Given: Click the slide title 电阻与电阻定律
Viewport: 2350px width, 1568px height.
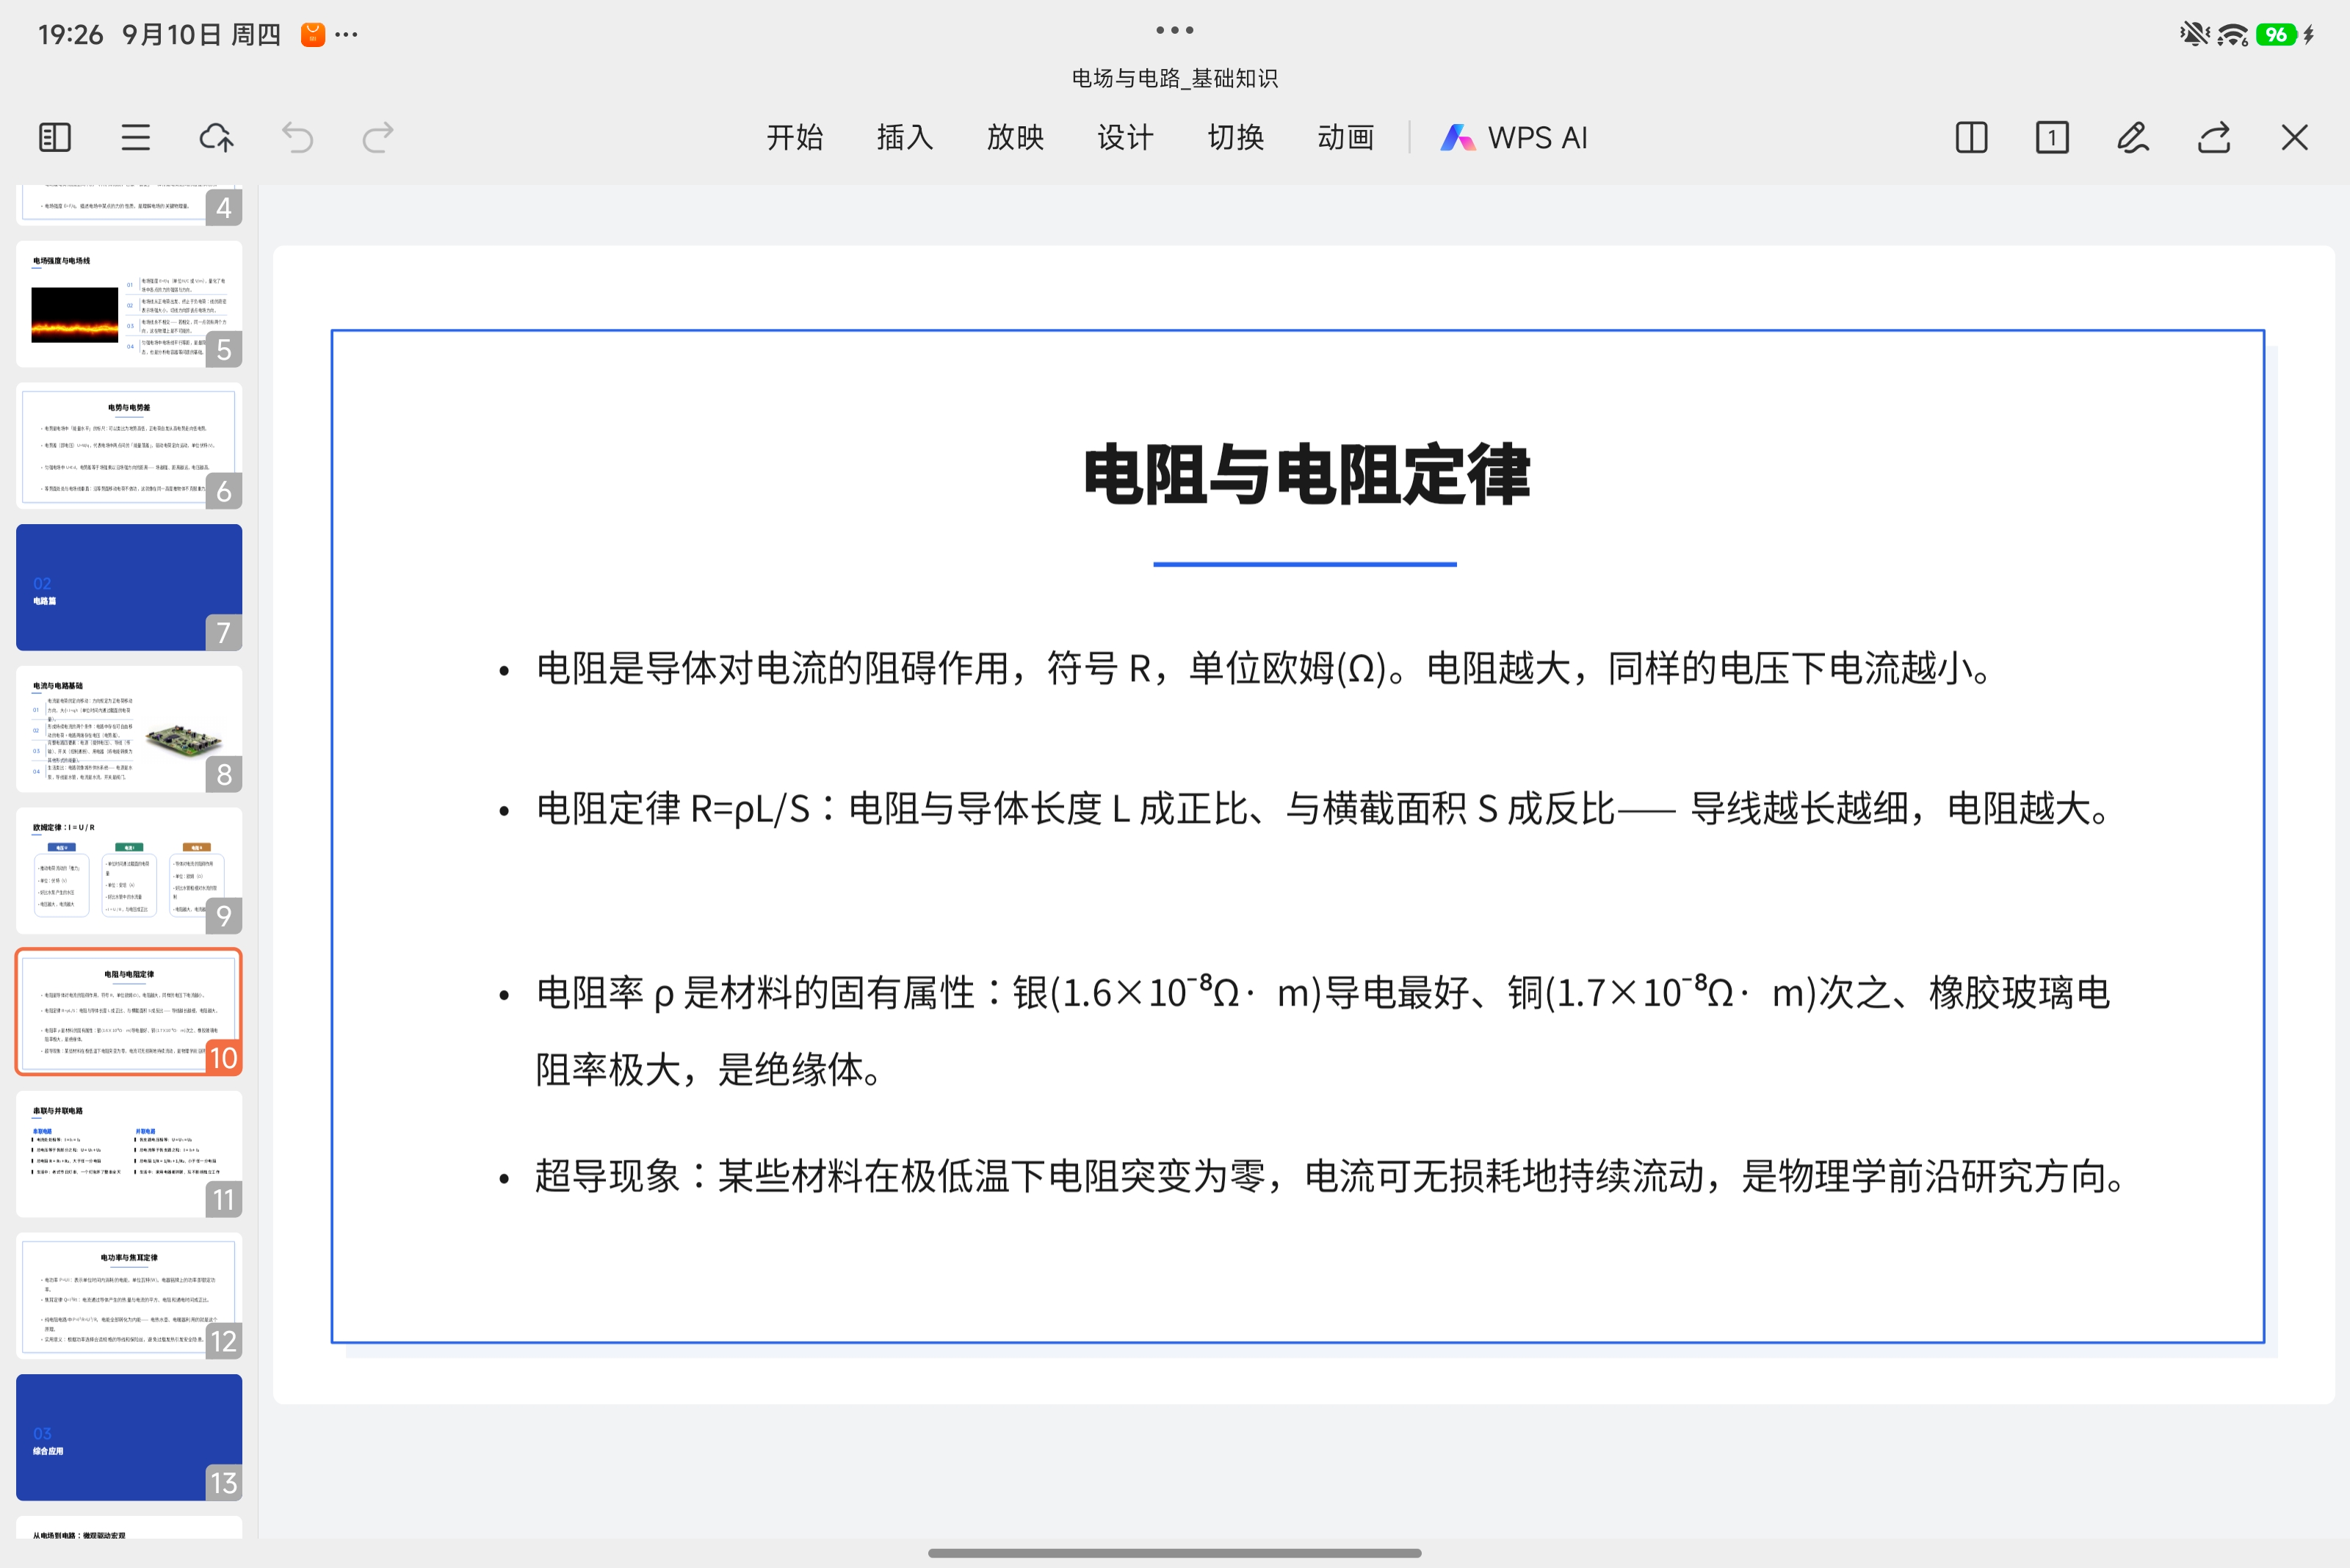Looking at the screenshot, I should tap(1306, 474).
